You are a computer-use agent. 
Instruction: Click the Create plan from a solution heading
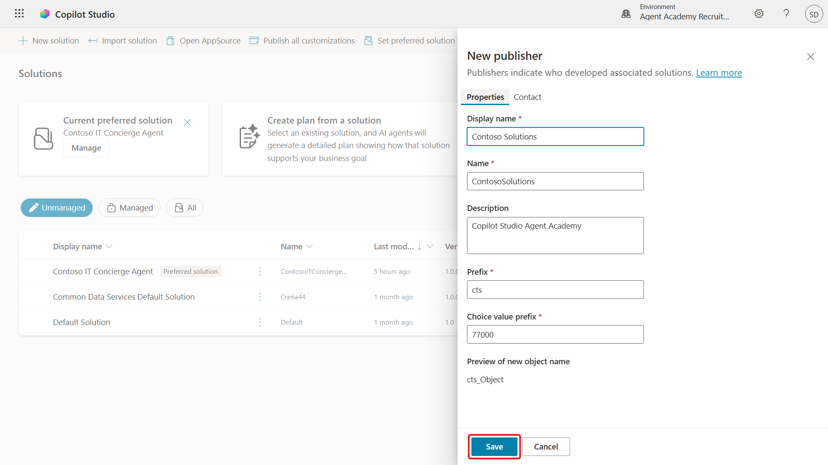[324, 120]
